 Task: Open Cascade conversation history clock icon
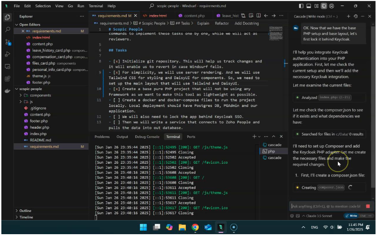coord(356,16)
